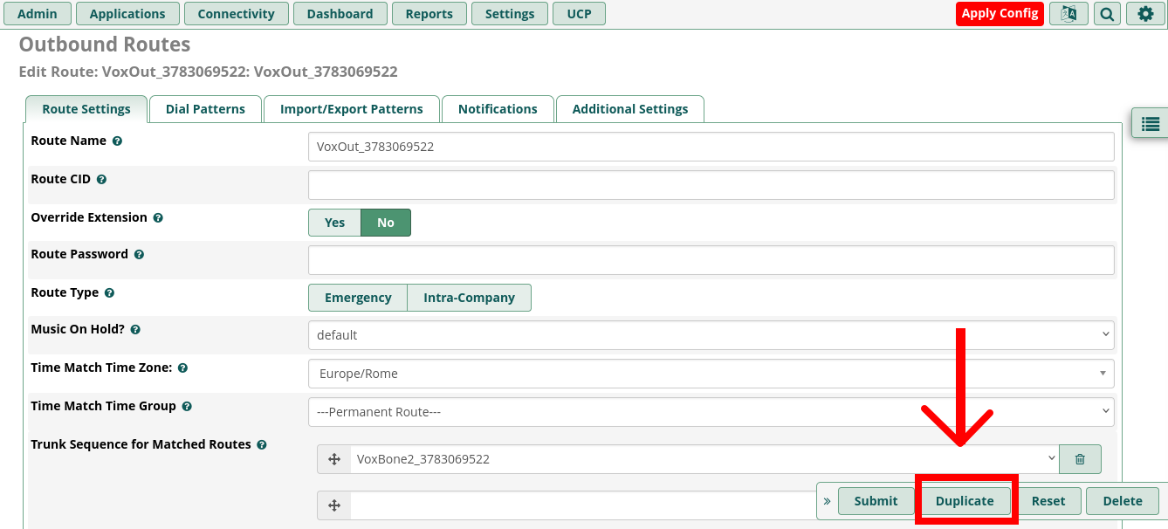The width and height of the screenshot is (1168, 529).
Task: Click the red Apply Config button
Action: tap(1000, 14)
